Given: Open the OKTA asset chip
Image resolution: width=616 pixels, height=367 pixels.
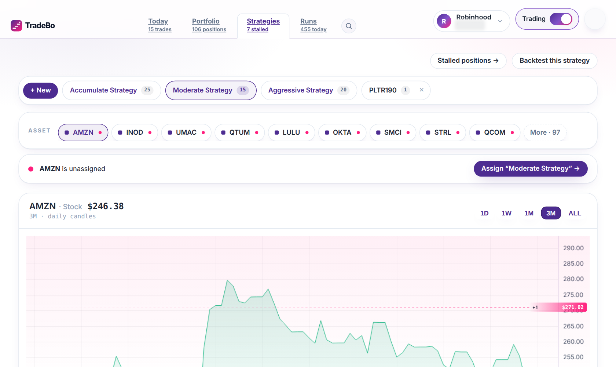Looking at the screenshot, I should (x=342, y=132).
